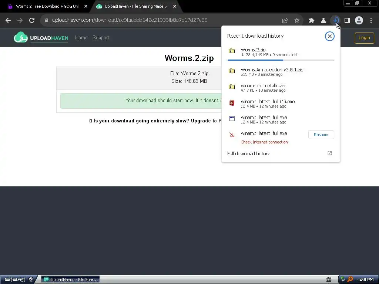The width and height of the screenshot is (379, 284).
Task: Click failed download no-connection icon
Action: (x=232, y=135)
